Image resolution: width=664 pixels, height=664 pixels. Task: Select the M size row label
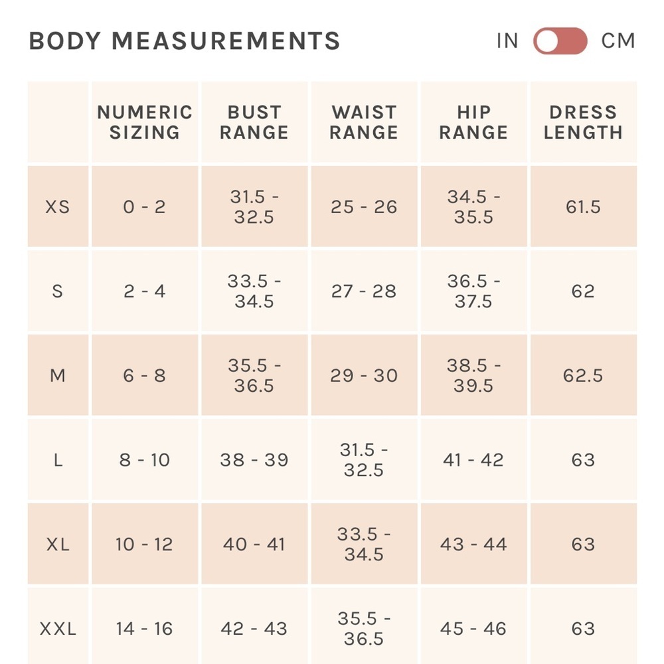(x=58, y=376)
